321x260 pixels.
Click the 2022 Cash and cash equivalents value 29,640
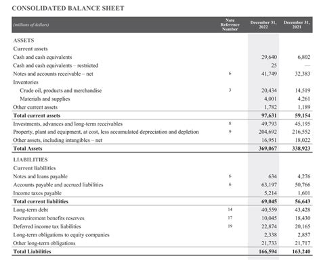[269, 57]
